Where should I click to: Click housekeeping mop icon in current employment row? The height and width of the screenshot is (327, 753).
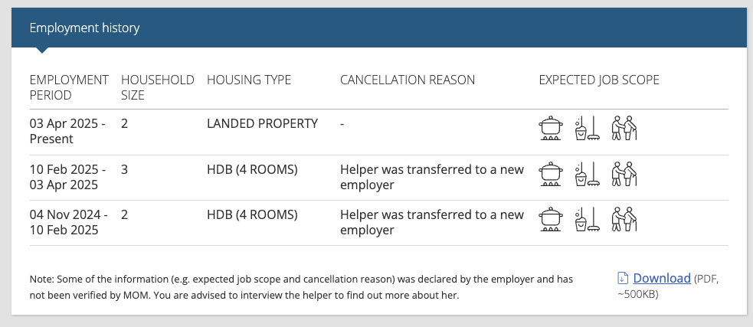588,128
